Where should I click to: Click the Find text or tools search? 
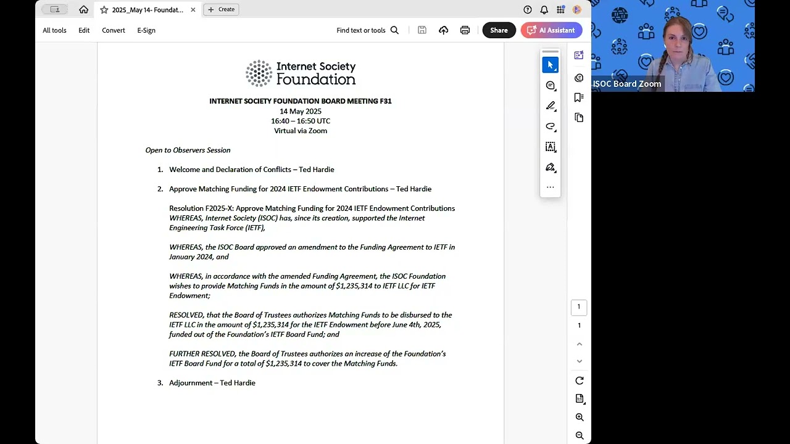point(368,30)
